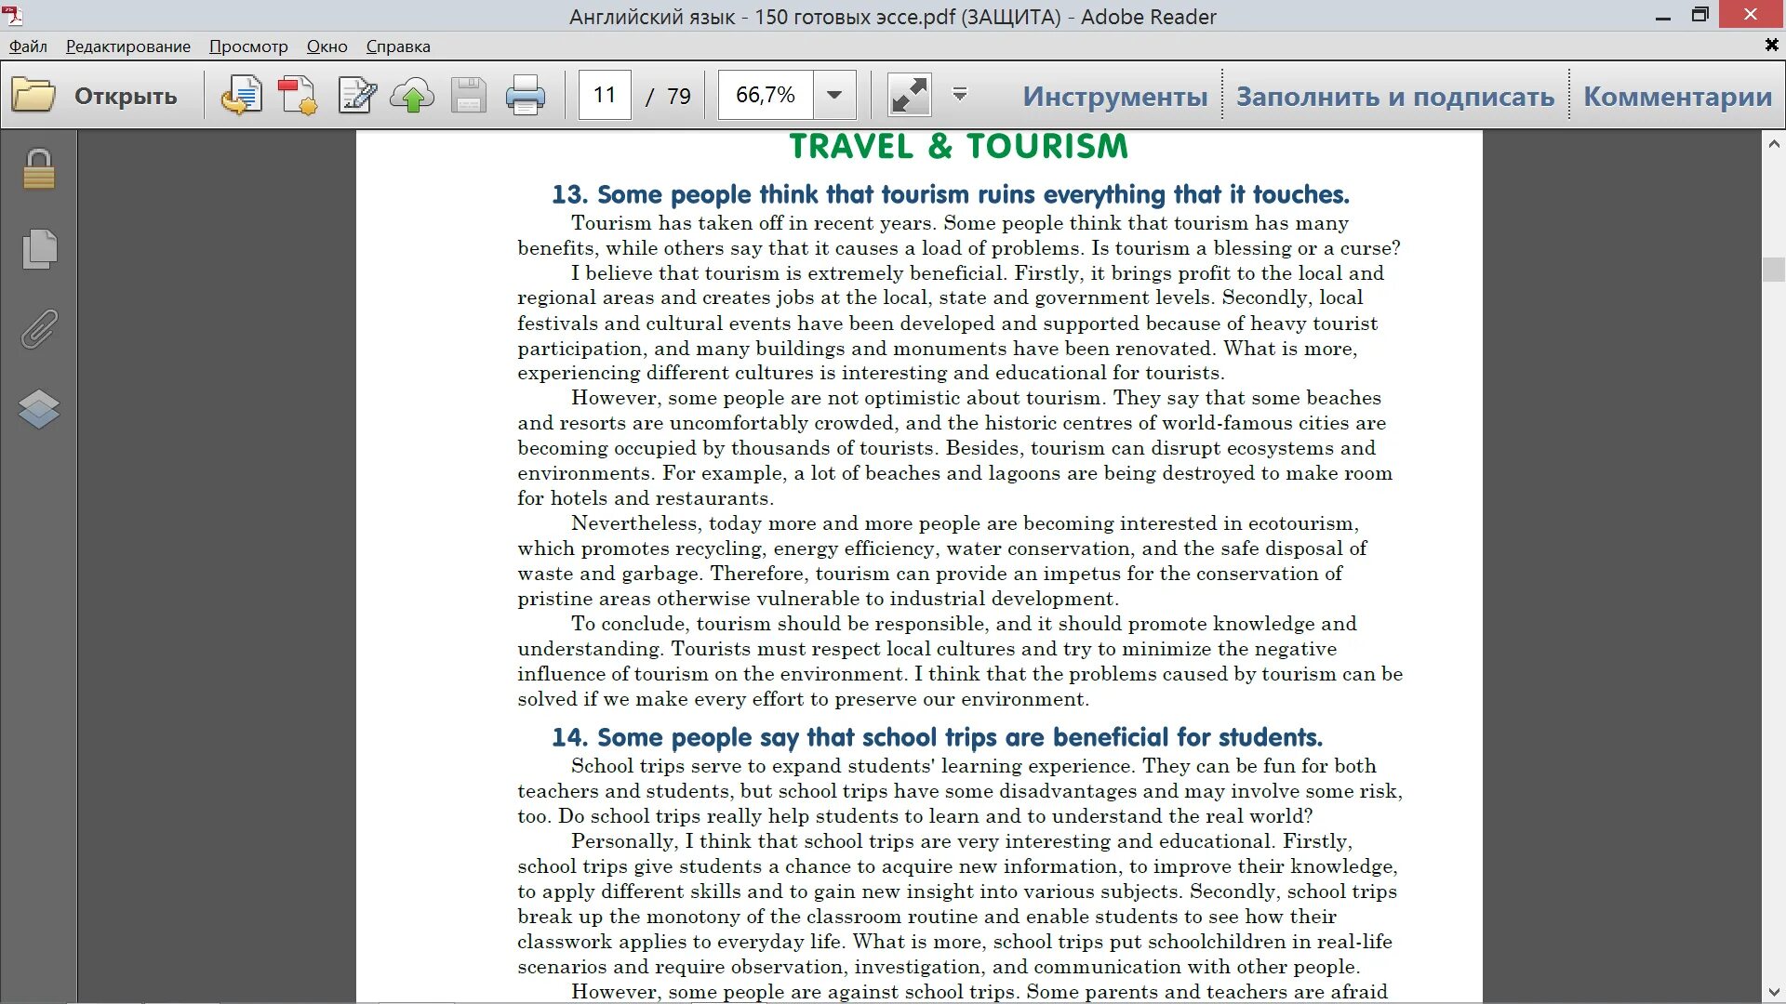The height and width of the screenshot is (1004, 1786).
Task: Click the vertical scrollbar thumb
Action: point(1773,270)
